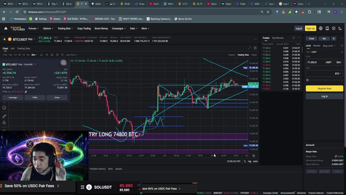Open the chart emoji drawing tool
The height and width of the screenshot is (195, 346).
(4, 108)
